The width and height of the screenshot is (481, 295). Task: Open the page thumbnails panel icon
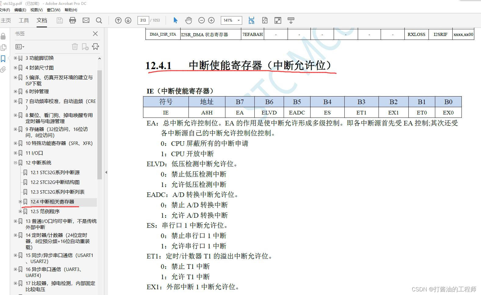(3, 47)
